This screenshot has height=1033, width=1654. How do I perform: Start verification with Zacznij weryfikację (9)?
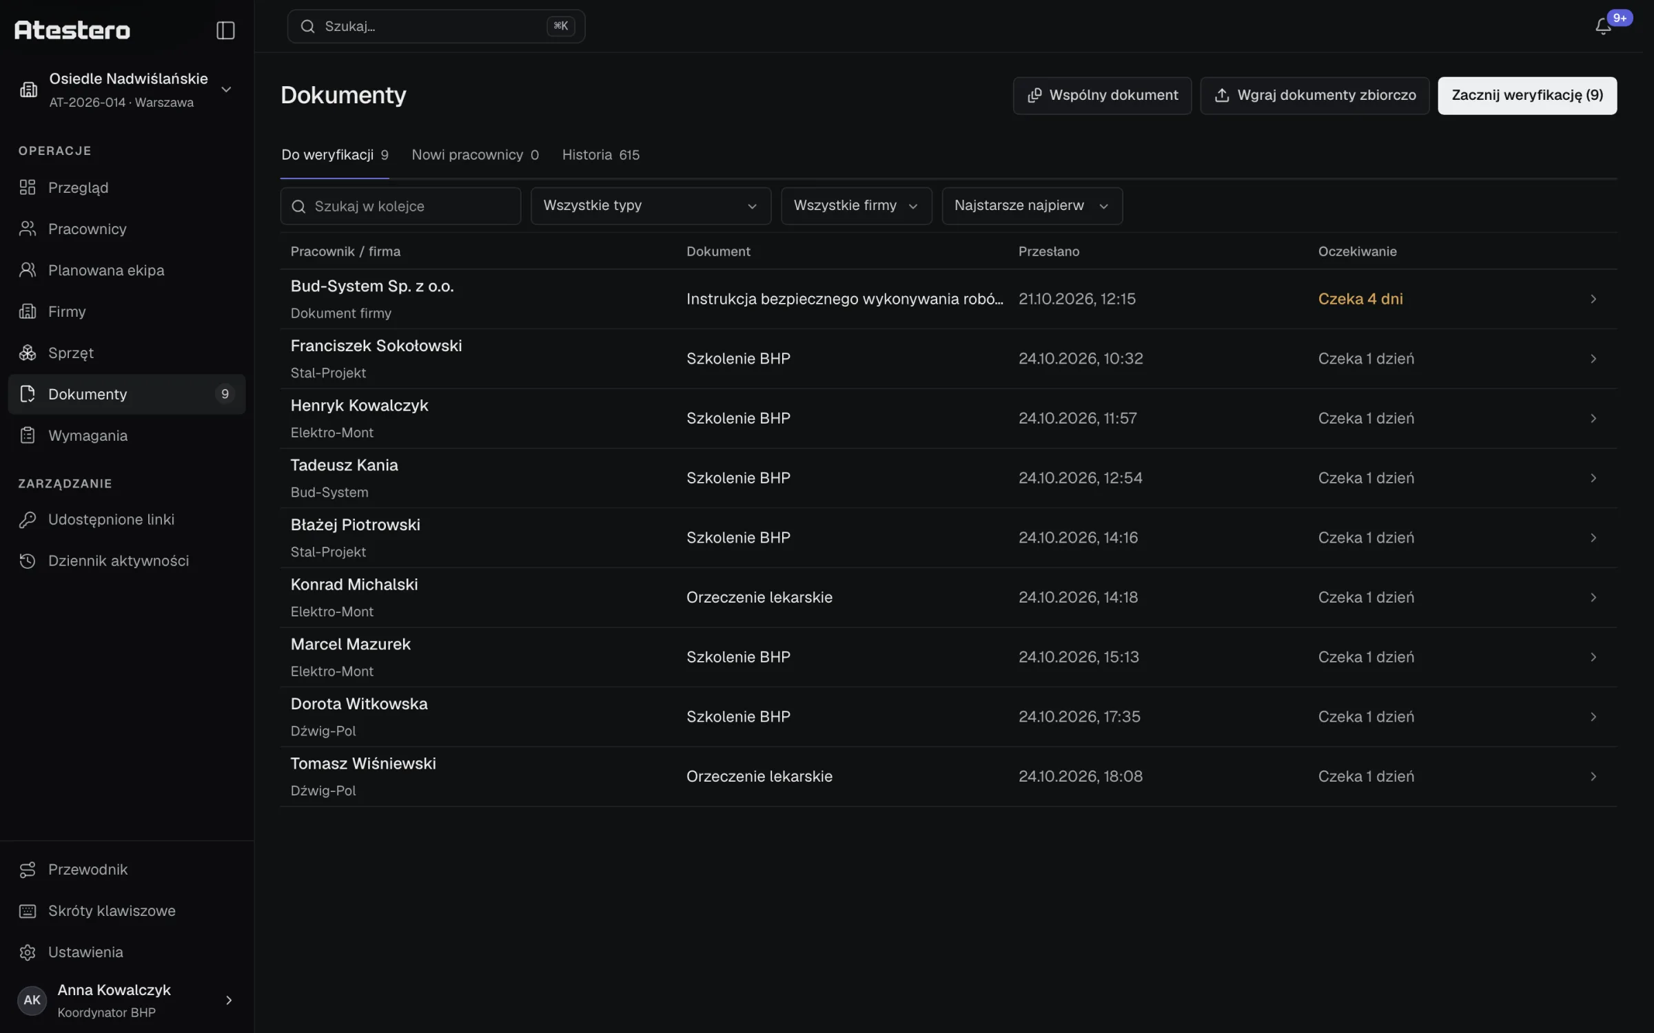pos(1527,96)
